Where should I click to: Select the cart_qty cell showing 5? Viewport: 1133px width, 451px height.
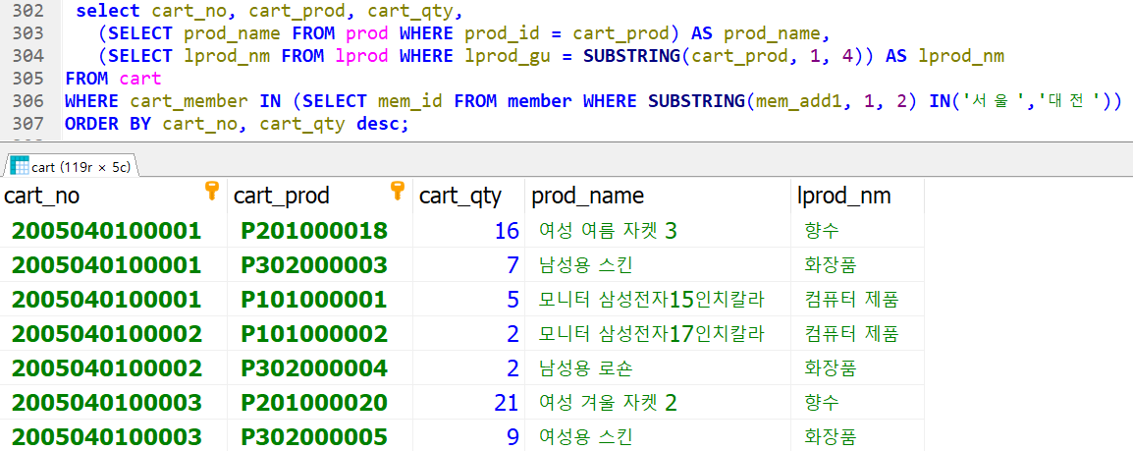[x=468, y=300]
